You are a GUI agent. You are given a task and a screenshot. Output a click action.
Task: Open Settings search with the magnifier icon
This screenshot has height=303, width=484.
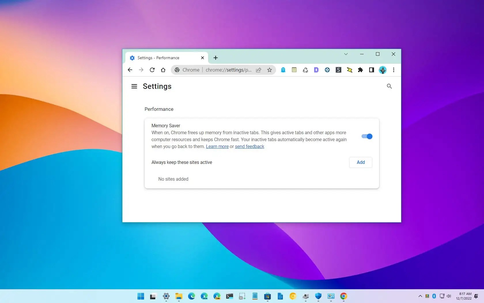tap(389, 86)
